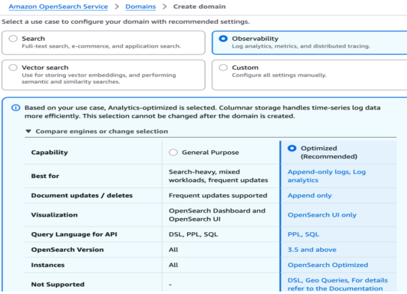The image size is (407, 294).
Task: Click the 'Frequent updates supported' cell
Action: [x=218, y=196]
